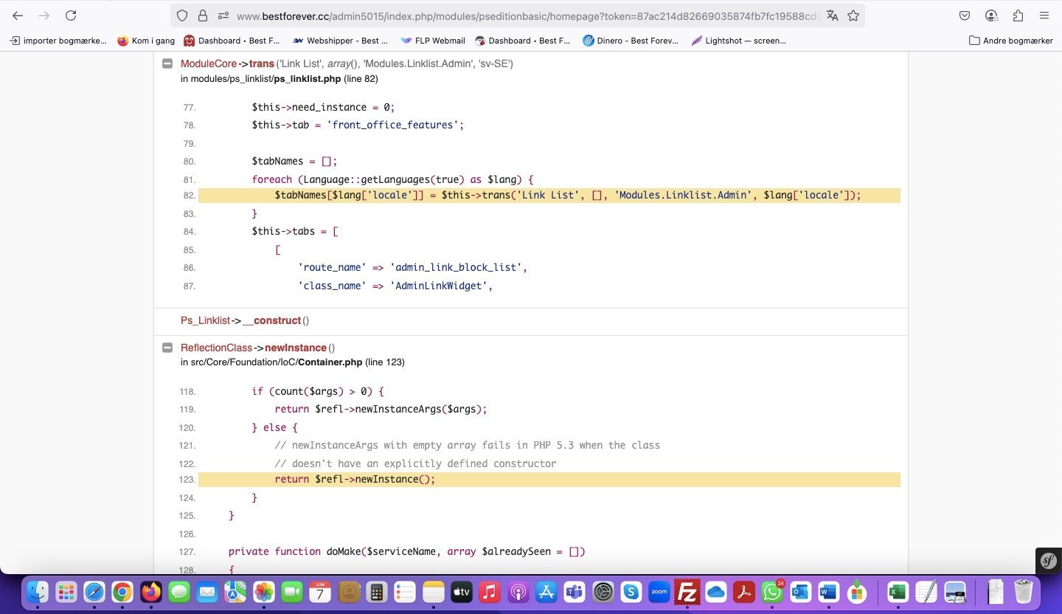Click the shield tracking protection icon
This screenshot has height=614, width=1062.
coord(182,15)
